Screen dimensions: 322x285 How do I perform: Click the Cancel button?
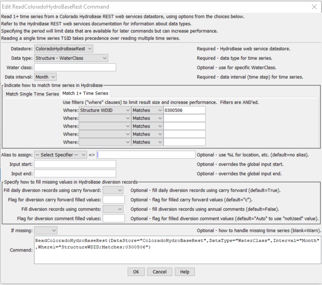click(159, 272)
